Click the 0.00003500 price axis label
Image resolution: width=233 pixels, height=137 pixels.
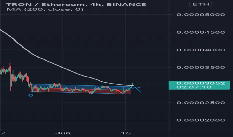click(201, 68)
